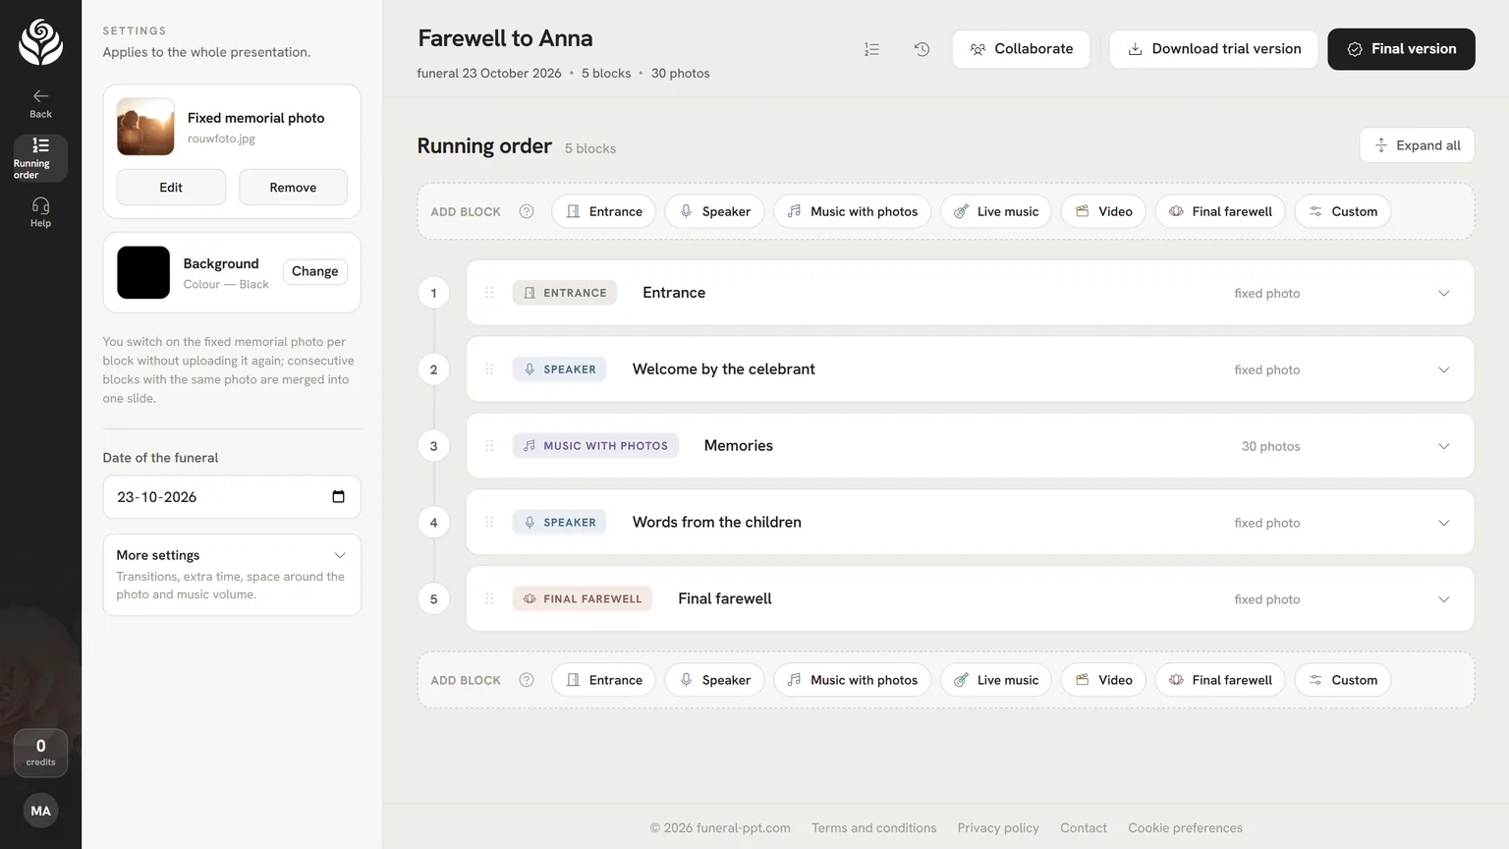Click Expand all button
The image size is (1509, 849).
click(1417, 145)
